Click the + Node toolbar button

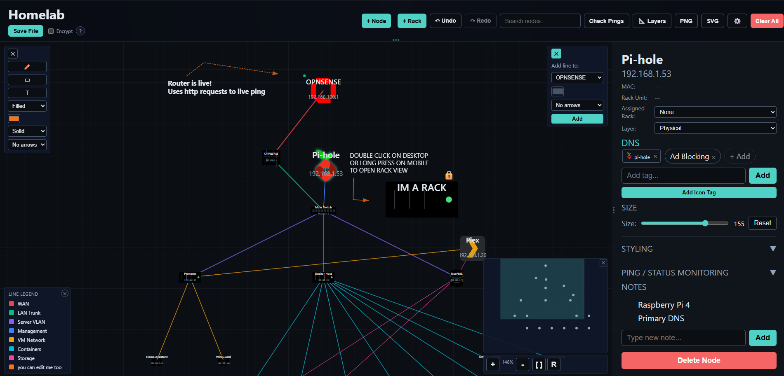[x=377, y=21]
